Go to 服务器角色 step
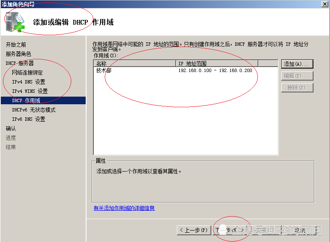The image size is (330, 242). click(18, 54)
